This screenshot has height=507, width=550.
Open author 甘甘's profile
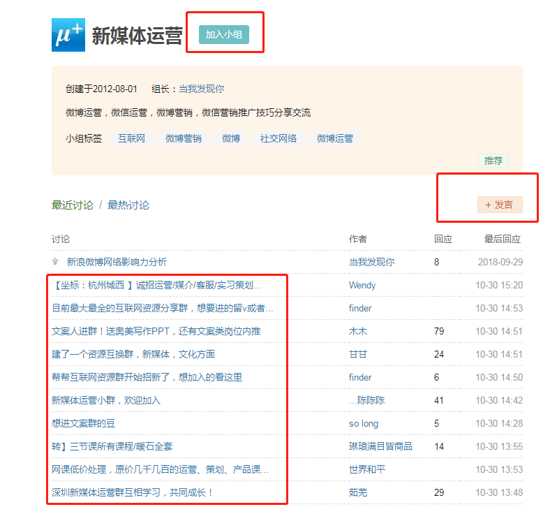point(358,354)
